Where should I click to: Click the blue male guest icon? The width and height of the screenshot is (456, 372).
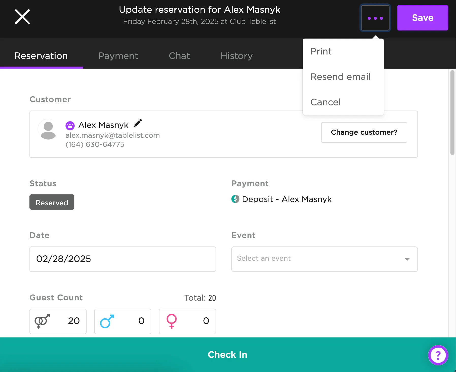(107, 321)
